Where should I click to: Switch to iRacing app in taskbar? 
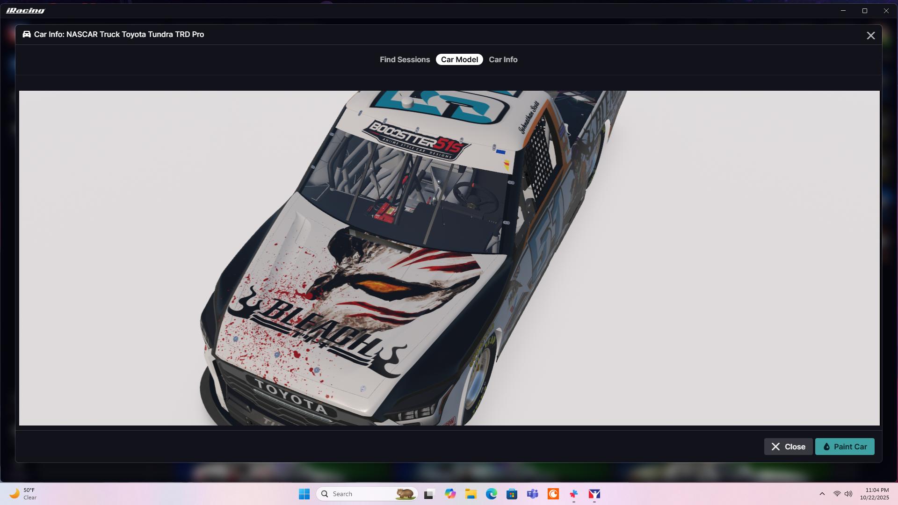[x=594, y=494]
